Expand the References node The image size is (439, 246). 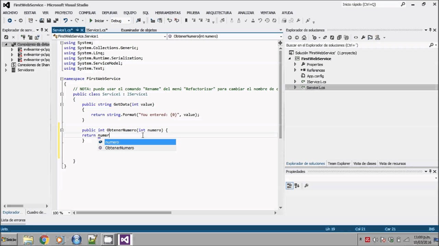coord(295,70)
